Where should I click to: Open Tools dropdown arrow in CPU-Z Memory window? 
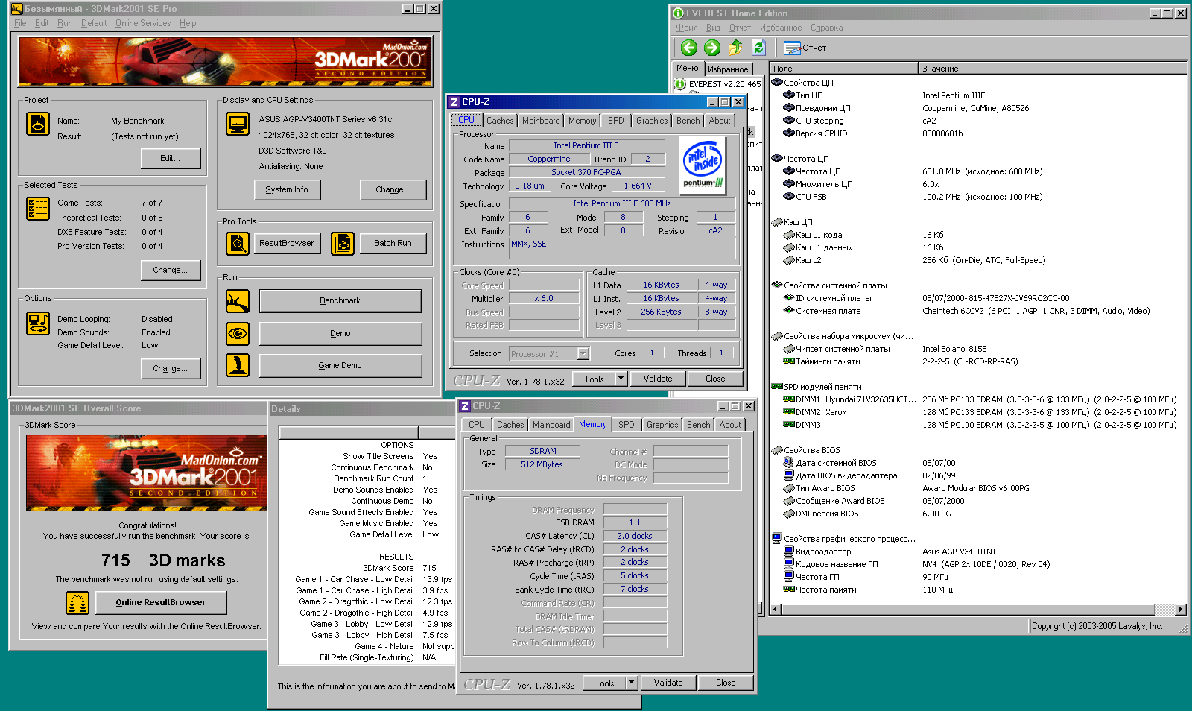pos(631,683)
